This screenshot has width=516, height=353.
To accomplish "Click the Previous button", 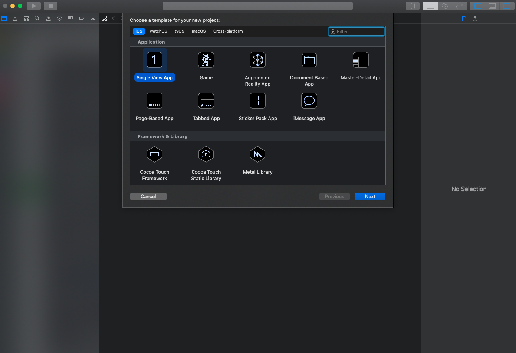I will click(335, 196).
